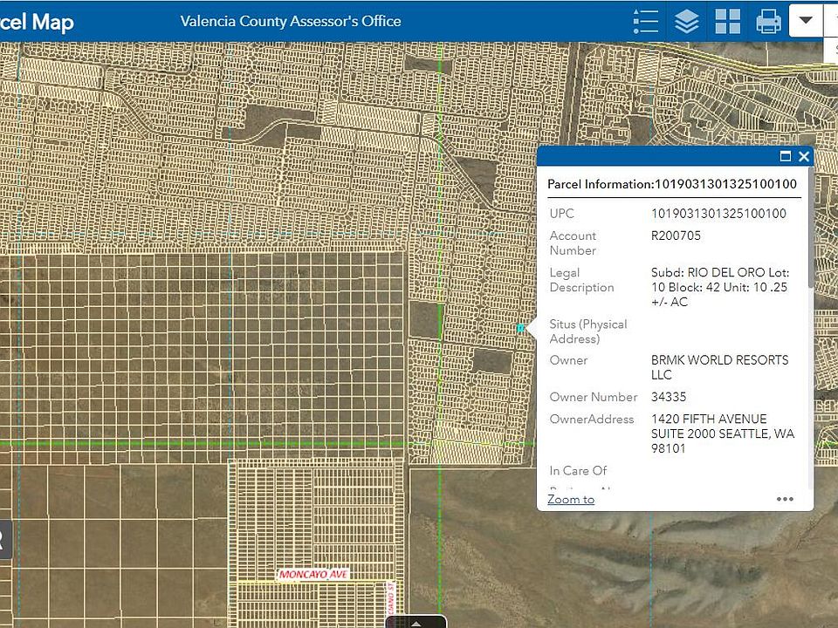This screenshot has height=628, width=838.
Task: Open the Basemap Gallery grid icon
Action: click(727, 21)
